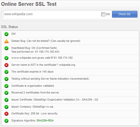Select the Test performed on 91.198.174.192:443 line
The height and width of the screenshot is (127, 140).
(x=35, y=52)
